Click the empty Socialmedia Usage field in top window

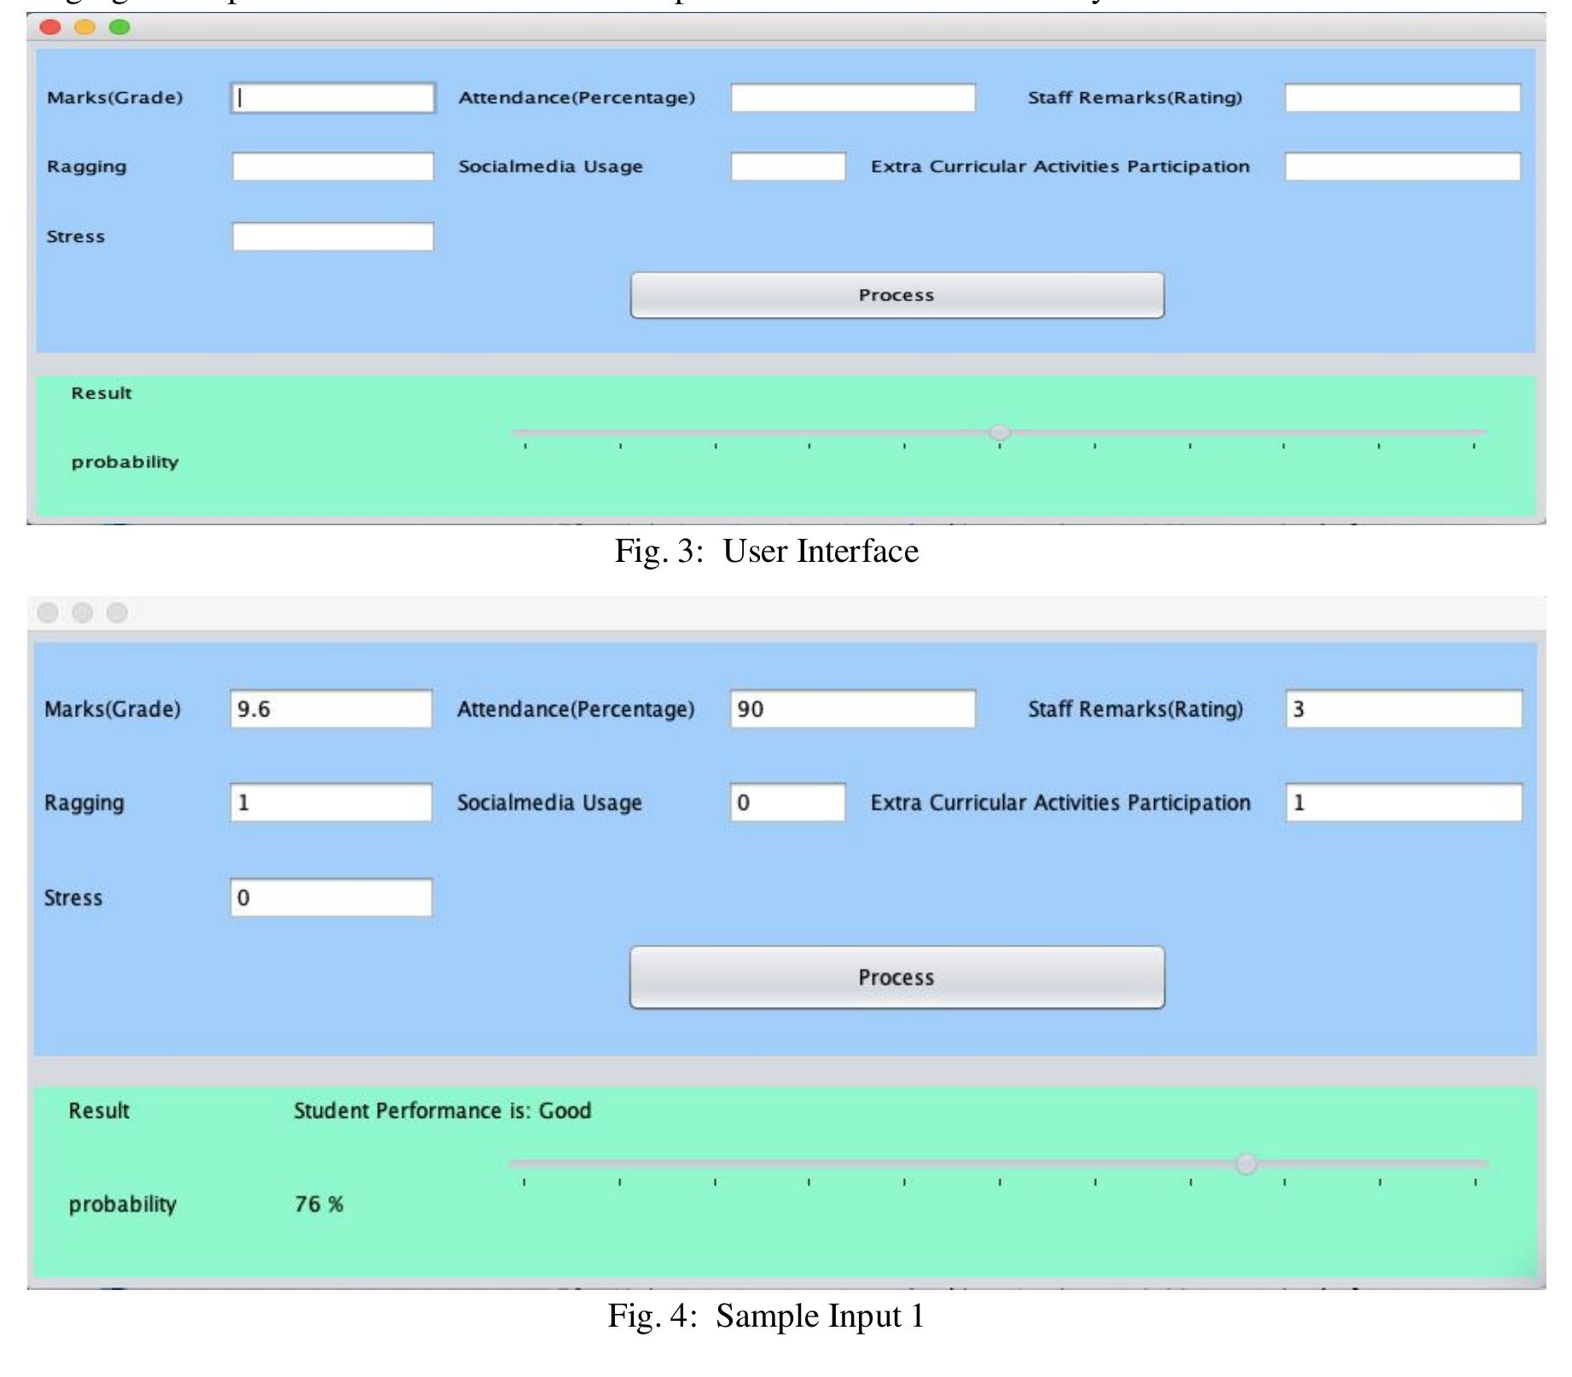tap(788, 166)
